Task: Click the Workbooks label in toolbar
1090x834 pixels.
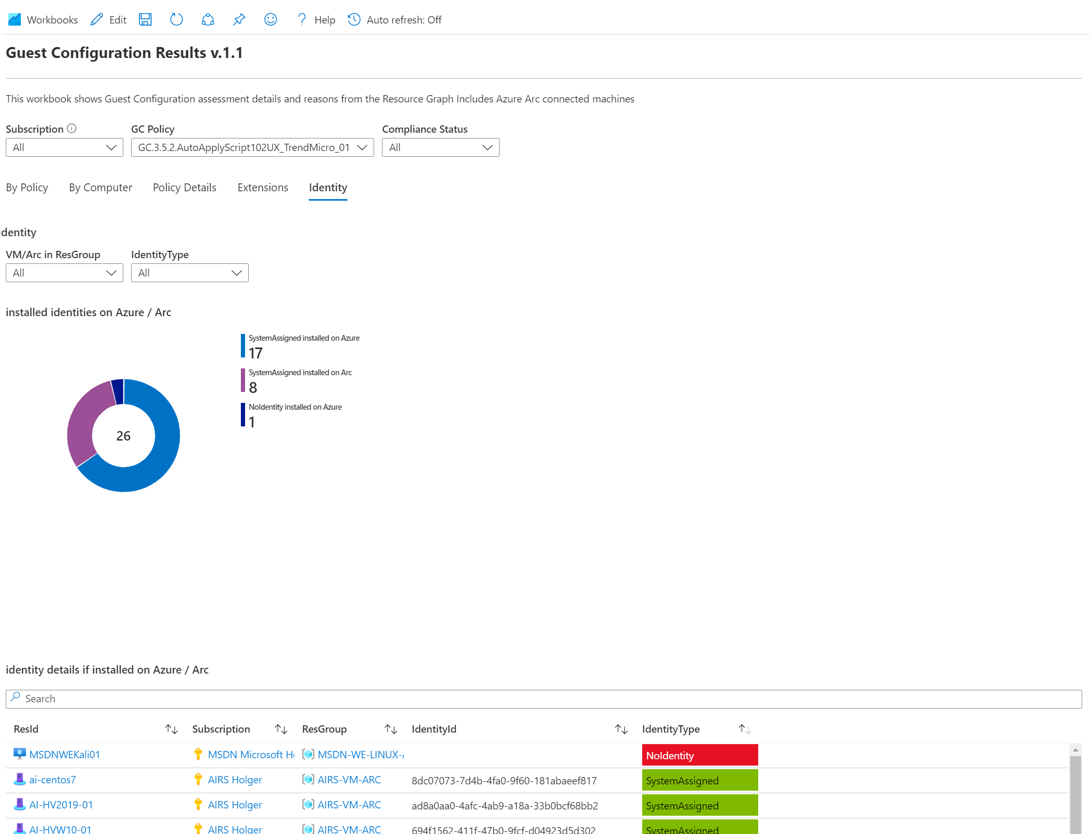Action: [52, 20]
